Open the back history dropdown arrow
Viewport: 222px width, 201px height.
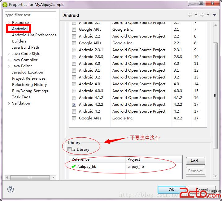click(x=196, y=15)
